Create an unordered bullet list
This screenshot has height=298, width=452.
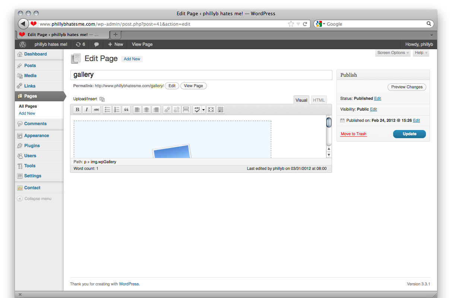click(x=107, y=109)
